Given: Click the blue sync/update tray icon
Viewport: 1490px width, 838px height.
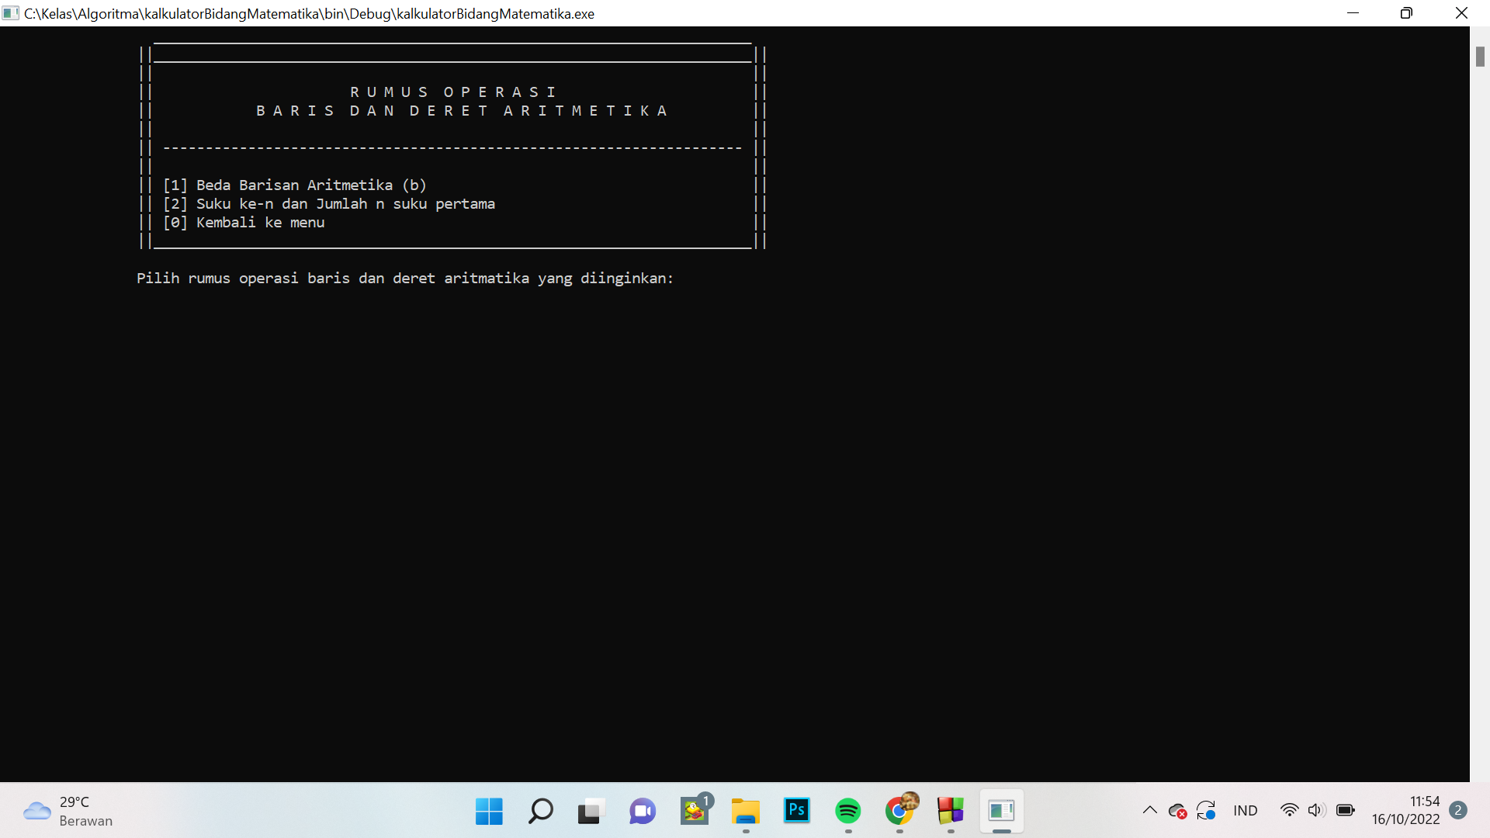Looking at the screenshot, I should pyautogui.click(x=1207, y=810).
